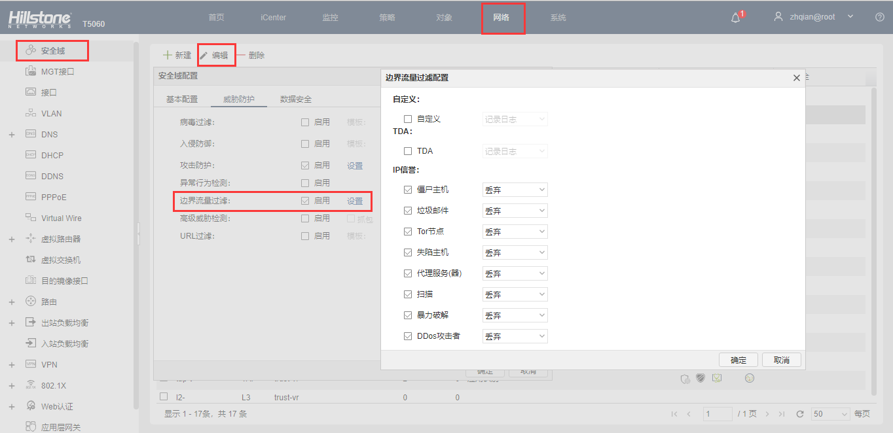Open the 僵尸主机 action dropdown
This screenshot has width=893, height=433.
[x=515, y=190]
